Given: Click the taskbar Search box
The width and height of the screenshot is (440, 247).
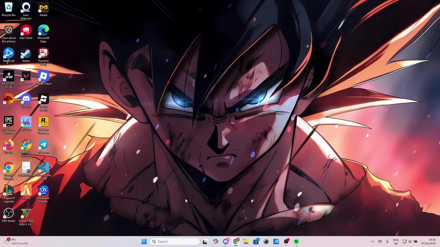Looking at the screenshot, I should pyautogui.click(x=175, y=242).
